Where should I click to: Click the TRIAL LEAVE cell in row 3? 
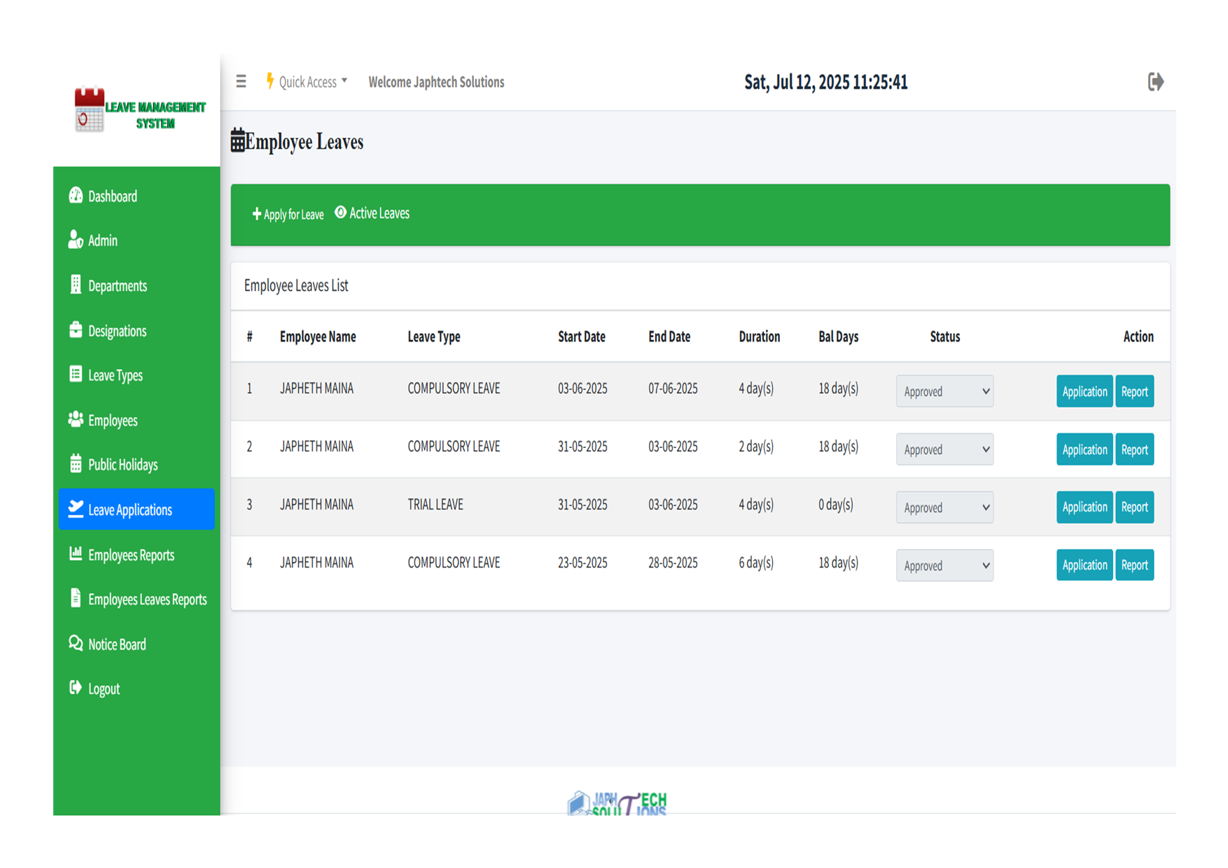point(435,505)
